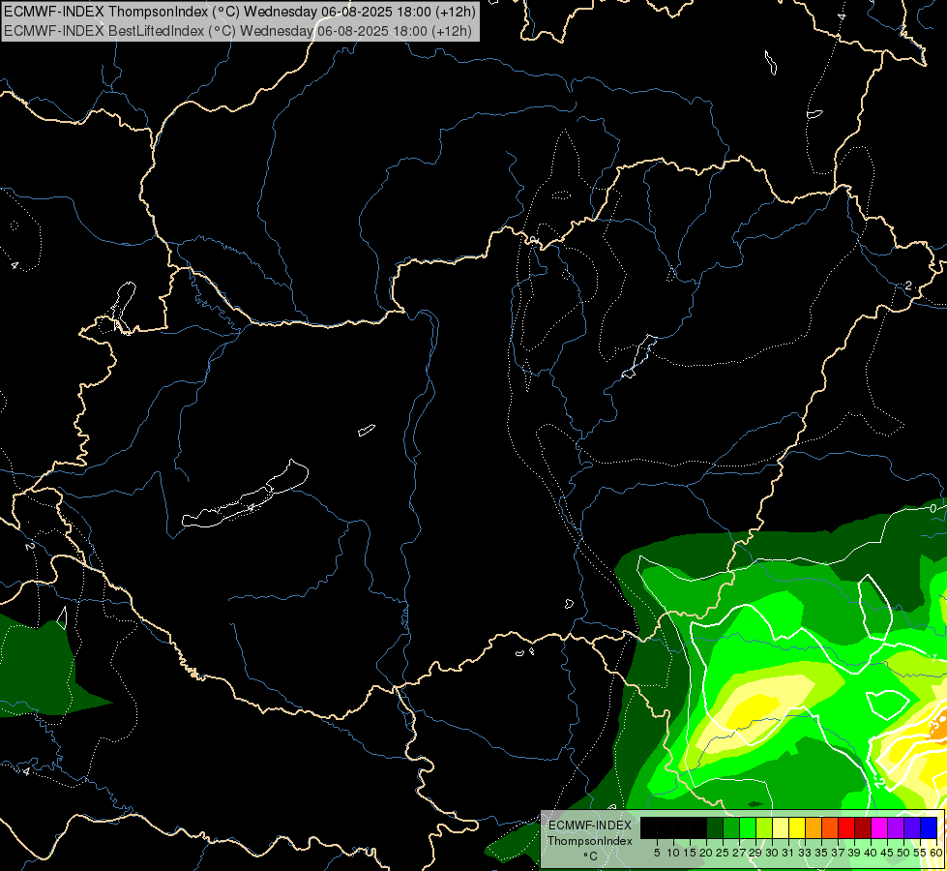Click the legend tick label '20'

[x=707, y=853]
